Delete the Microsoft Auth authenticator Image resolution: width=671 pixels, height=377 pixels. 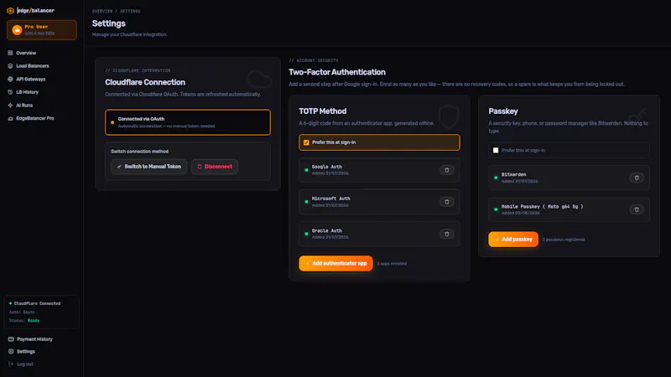pyautogui.click(x=447, y=202)
